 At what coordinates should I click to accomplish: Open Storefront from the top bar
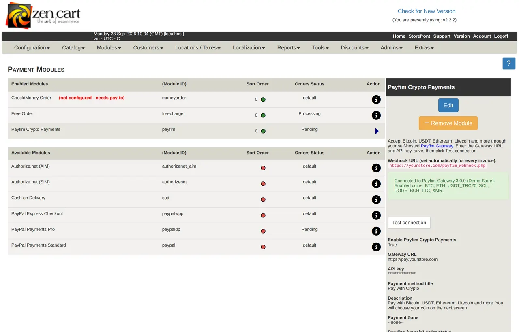pos(419,36)
